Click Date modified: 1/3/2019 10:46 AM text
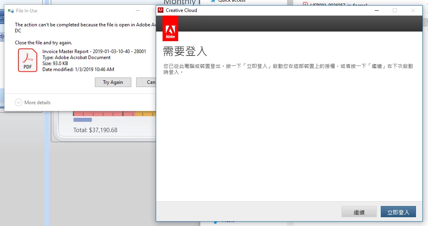 [x=78, y=69]
